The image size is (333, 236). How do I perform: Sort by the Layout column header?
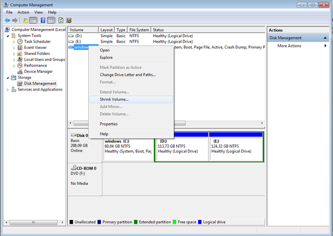tap(107, 30)
